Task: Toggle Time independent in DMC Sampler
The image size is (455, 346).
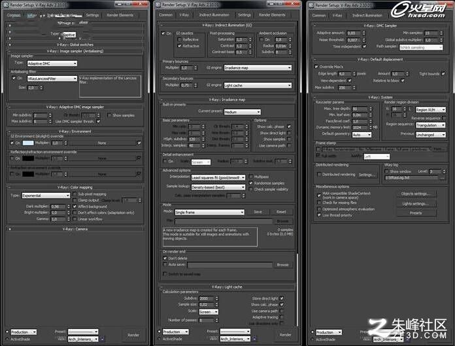Action: pyautogui.click(x=365, y=46)
